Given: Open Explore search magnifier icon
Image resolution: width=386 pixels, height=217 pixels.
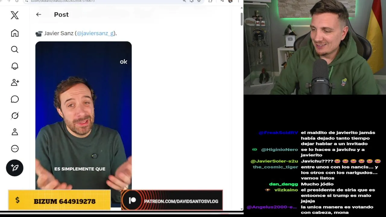Looking at the screenshot, I should pyautogui.click(x=14, y=49).
